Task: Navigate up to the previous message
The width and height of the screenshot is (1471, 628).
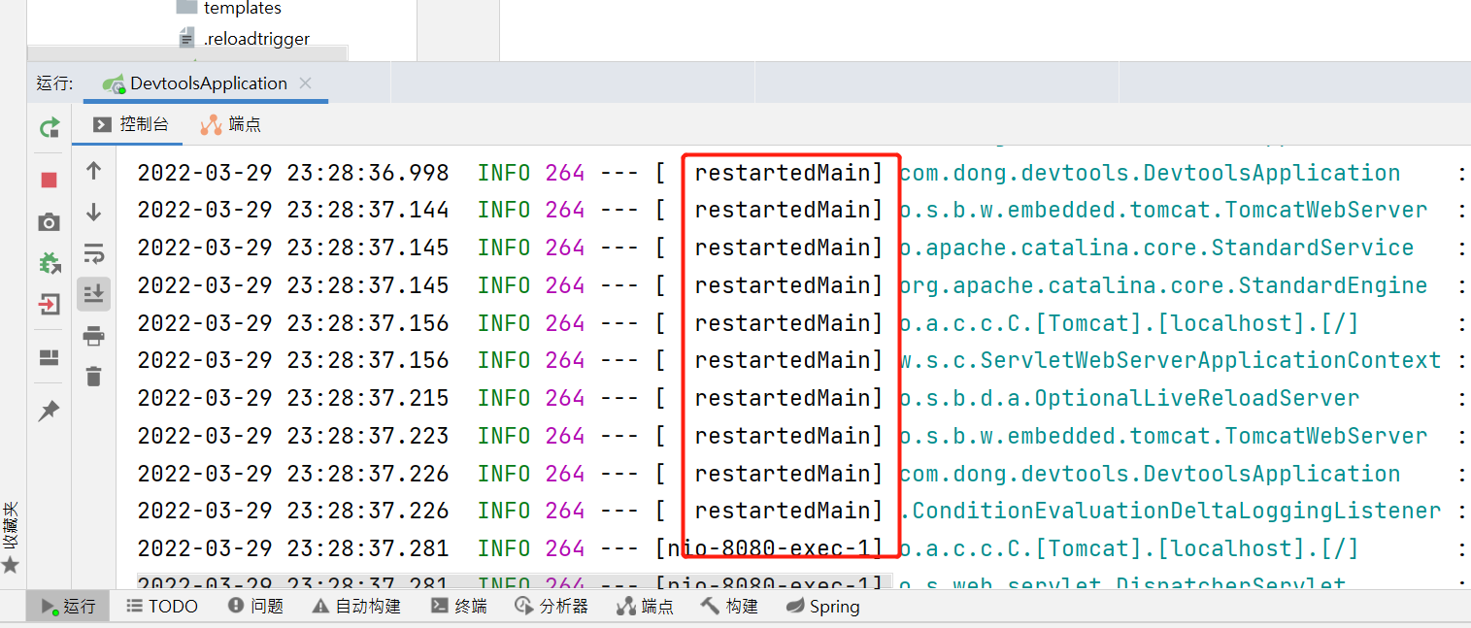Action: pyautogui.click(x=93, y=171)
